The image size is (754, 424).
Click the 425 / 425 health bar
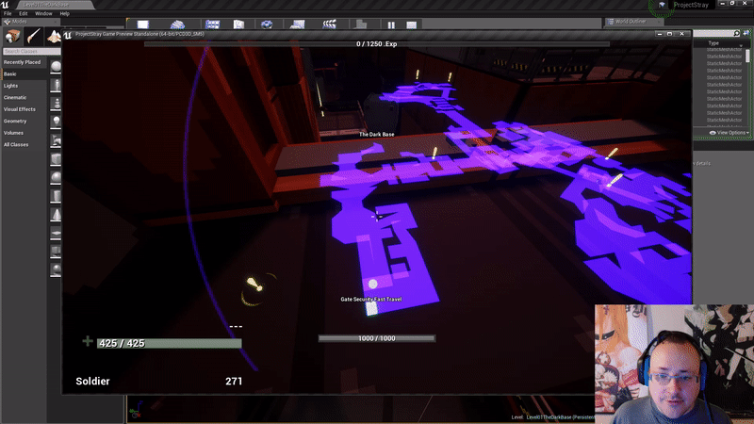pos(170,343)
